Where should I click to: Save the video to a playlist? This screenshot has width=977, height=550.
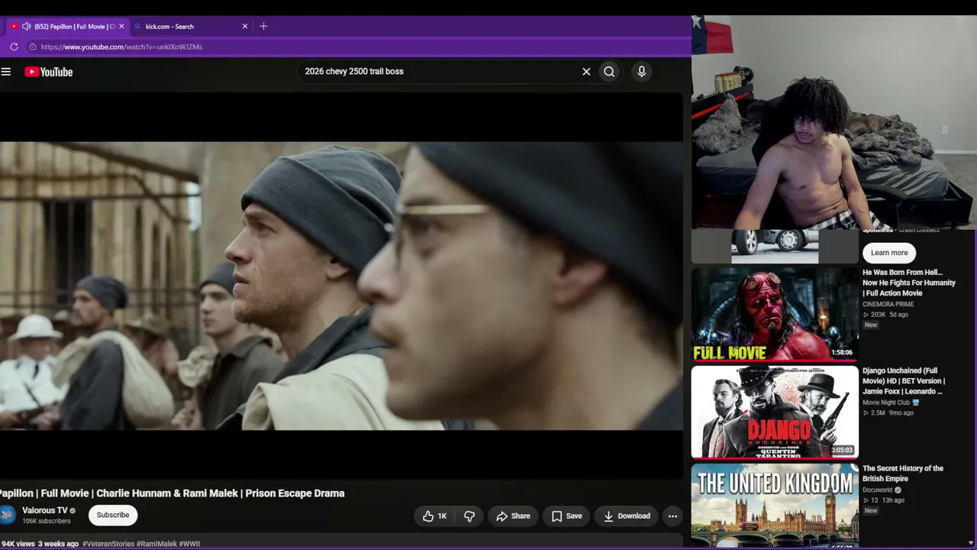pyautogui.click(x=566, y=516)
